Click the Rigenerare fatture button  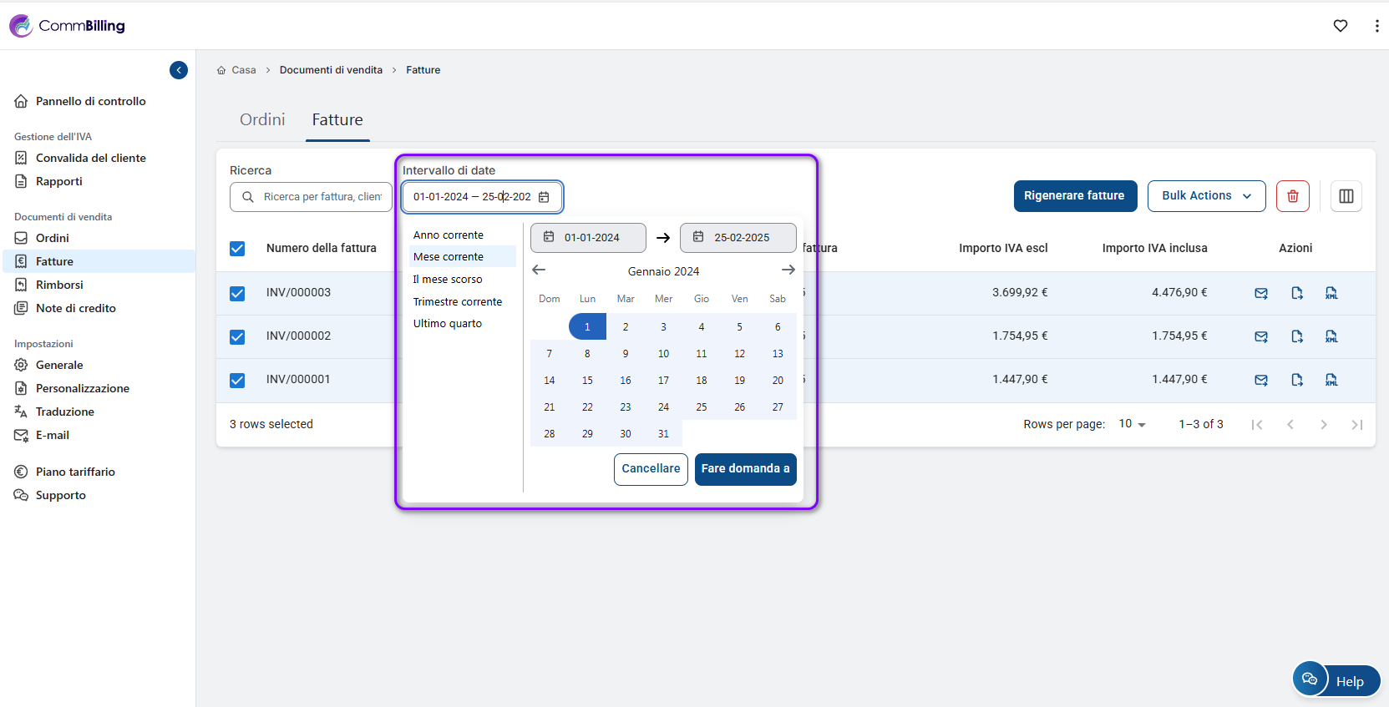(x=1075, y=196)
